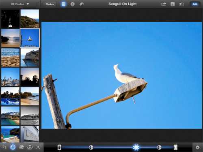Tap the thumbnail grid grip handle

click(38, 4)
